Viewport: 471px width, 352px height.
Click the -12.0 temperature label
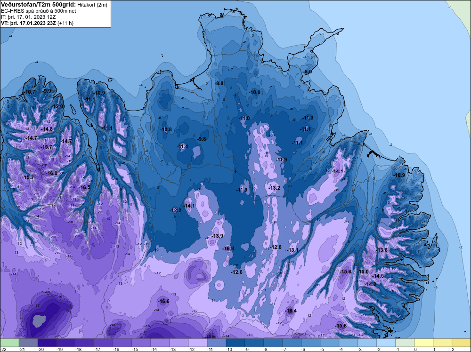coord(57,106)
